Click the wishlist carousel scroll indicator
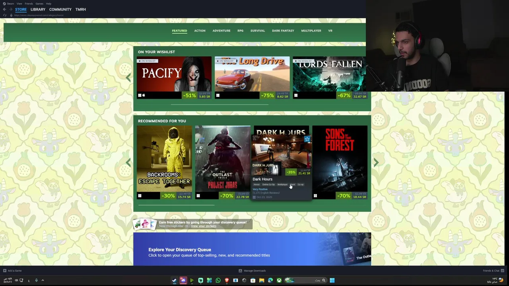The image size is (509, 286). coord(220,104)
